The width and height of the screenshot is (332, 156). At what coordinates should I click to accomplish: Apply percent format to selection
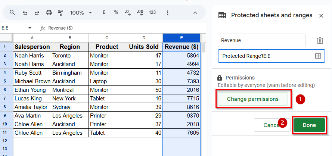116,13
